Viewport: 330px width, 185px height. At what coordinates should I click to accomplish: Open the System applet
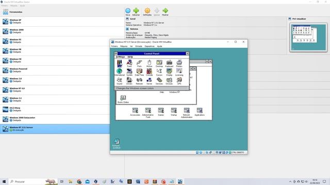pyautogui.click(x=129, y=72)
